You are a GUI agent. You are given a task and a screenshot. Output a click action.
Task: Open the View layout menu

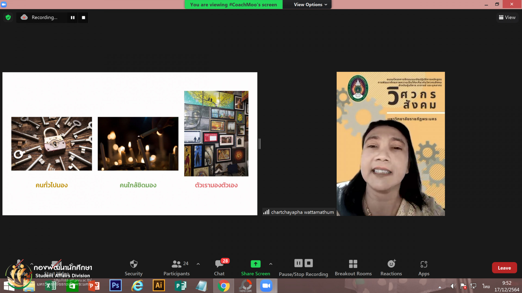point(507,17)
